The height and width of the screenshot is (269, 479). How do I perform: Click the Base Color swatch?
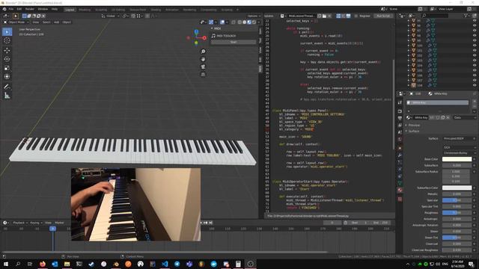pyautogui.click(x=457, y=159)
